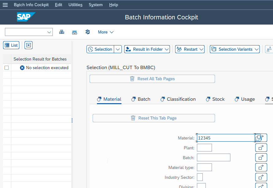Open multiple selection for Material

click(x=264, y=138)
